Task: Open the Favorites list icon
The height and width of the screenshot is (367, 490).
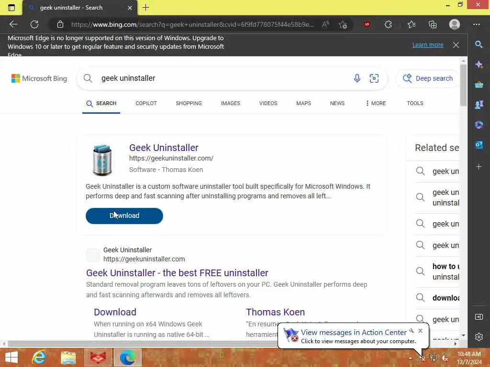Action: [412, 24]
